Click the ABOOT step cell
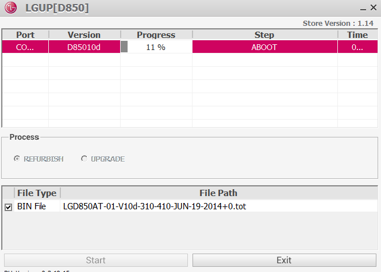 264,47
